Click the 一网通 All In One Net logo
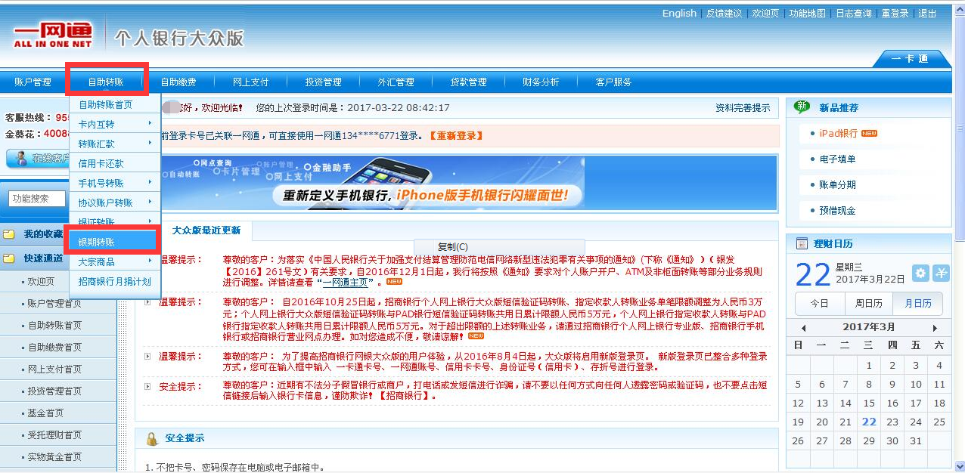The image size is (965, 473). 52,35
